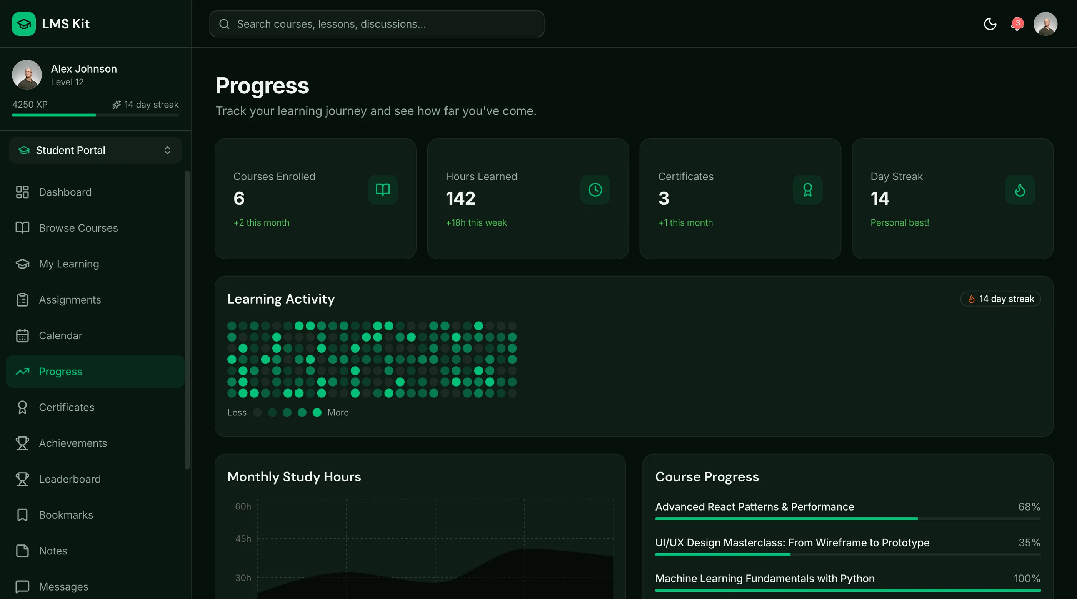The image size is (1077, 599).
Task: Click the Dashboard grid icon in sidebar
Action: click(x=22, y=192)
